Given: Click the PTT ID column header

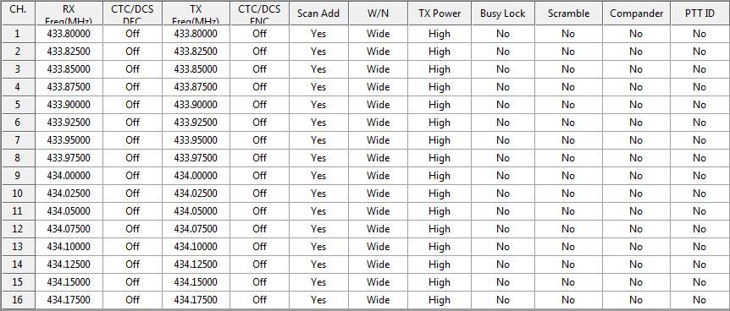Looking at the screenshot, I should [700, 14].
